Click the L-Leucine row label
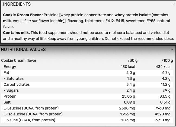This screenshot has width=176, height=127. tap(31, 108)
